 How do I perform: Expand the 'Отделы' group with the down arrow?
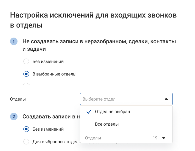163,138
